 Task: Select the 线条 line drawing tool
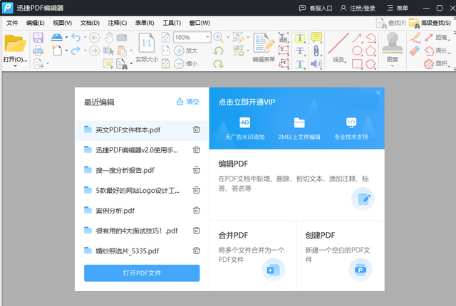pyautogui.click(x=338, y=47)
